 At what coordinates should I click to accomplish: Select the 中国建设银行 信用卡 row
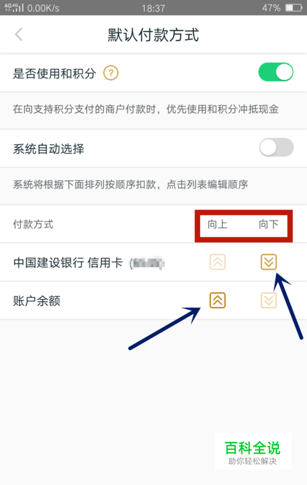153,262
